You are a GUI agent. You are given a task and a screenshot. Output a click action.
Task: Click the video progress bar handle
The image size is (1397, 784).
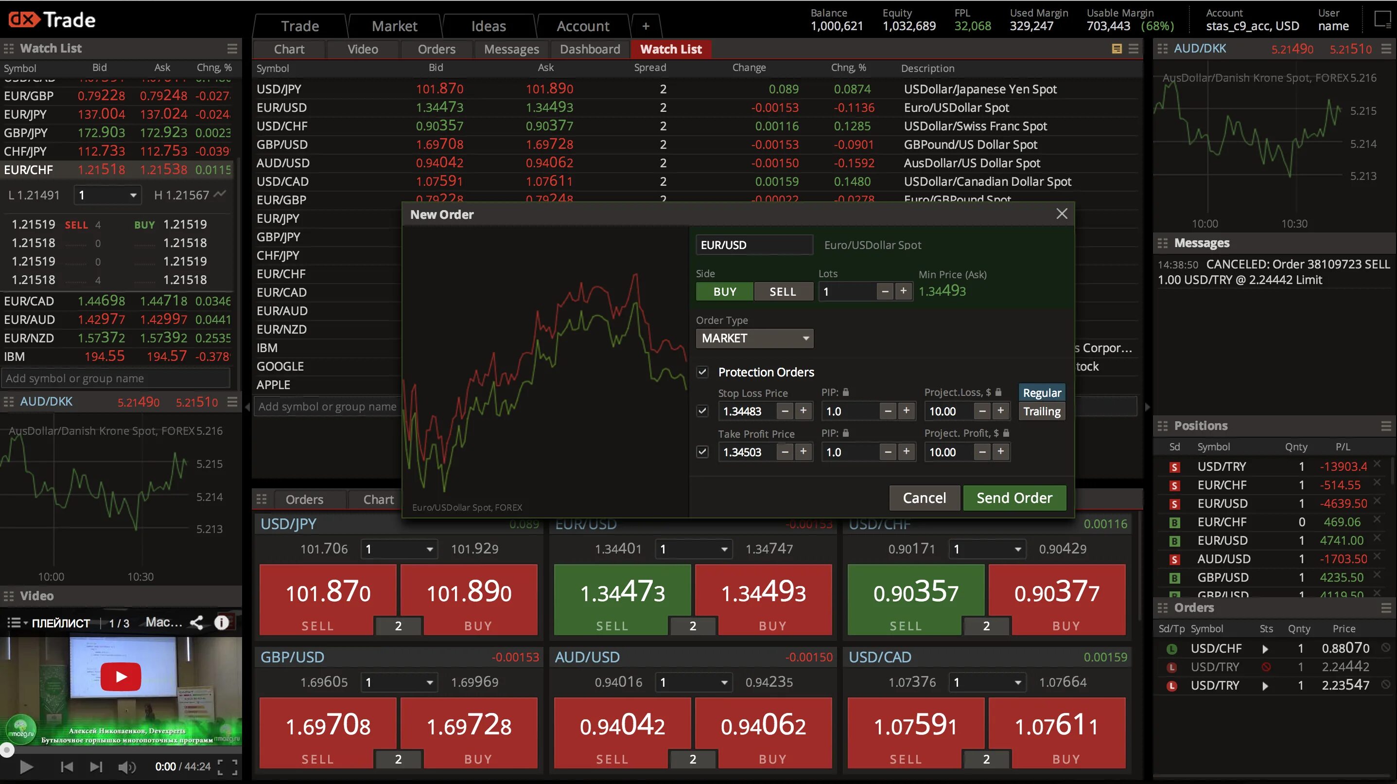[6, 750]
